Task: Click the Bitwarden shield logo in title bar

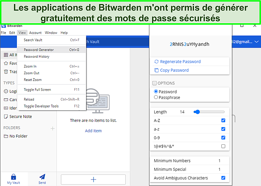Action: click(4, 26)
